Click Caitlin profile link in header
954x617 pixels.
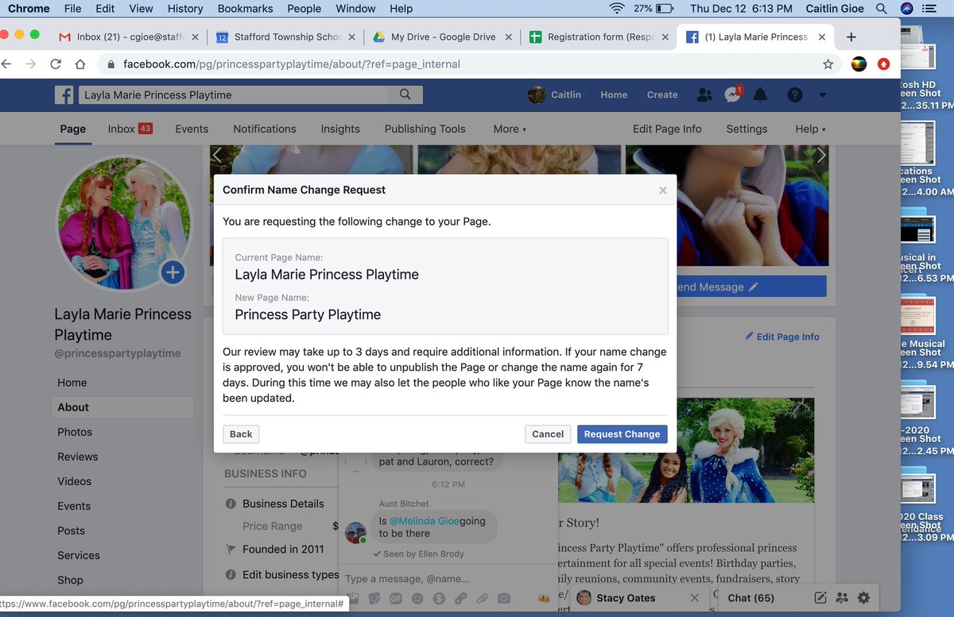(x=555, y=94)
